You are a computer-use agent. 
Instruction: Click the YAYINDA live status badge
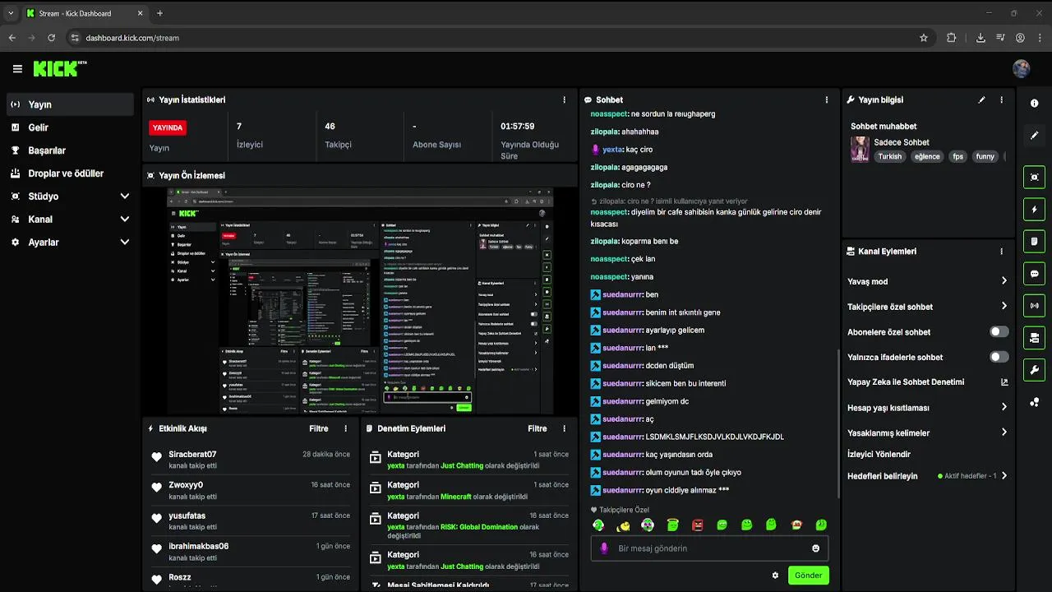pos(168,127)
